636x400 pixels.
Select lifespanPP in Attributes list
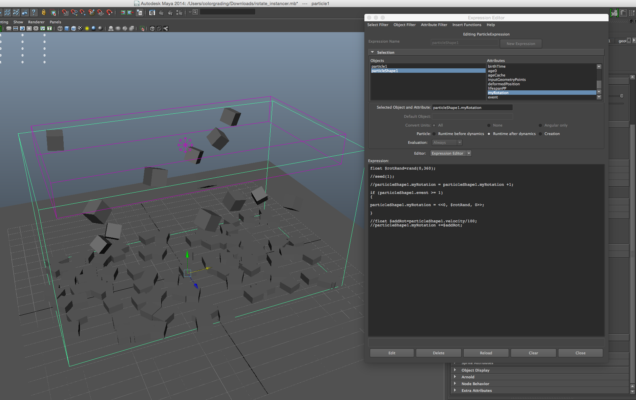pyautogui.click(x=542, y=89)
